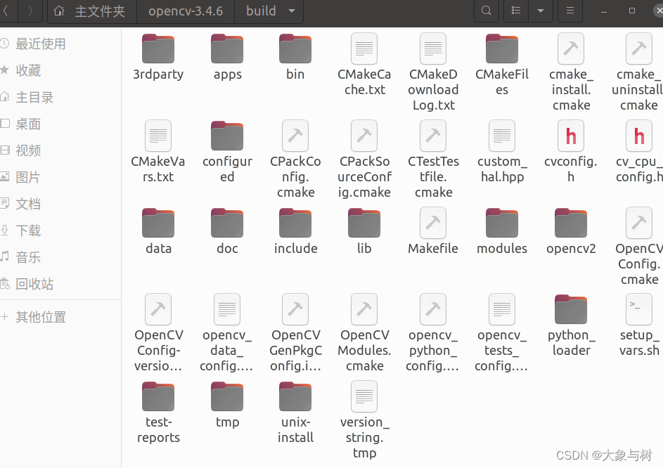The height and width of the screenshot is (468, 663).
Task: Expand the view options dropdown arrow
Action: pos(541,11)
